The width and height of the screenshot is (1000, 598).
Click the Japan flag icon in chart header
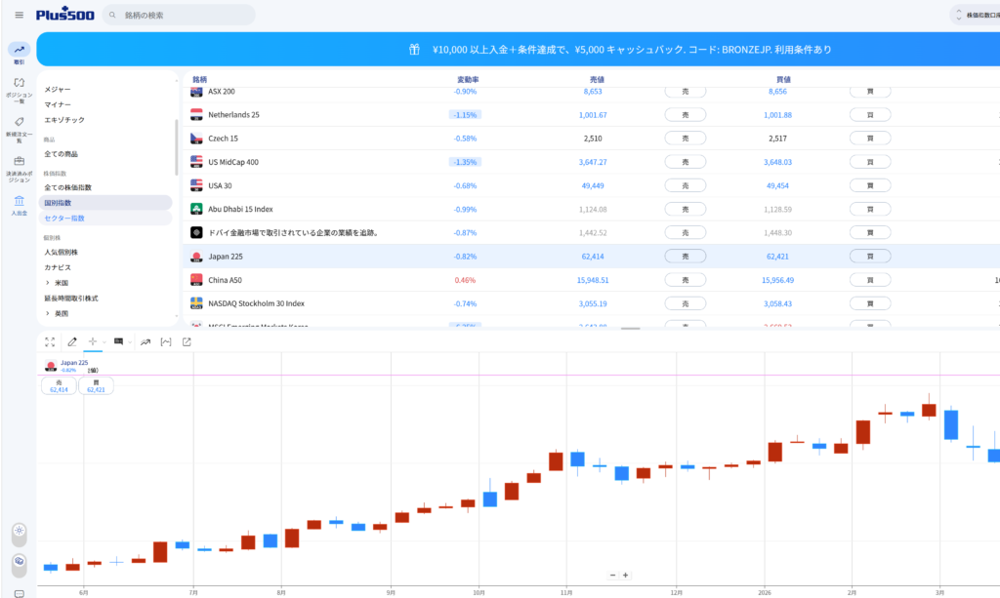(x=51, y=366)
